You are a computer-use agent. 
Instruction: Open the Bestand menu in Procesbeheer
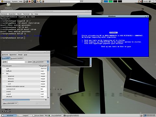click(5, 55)
